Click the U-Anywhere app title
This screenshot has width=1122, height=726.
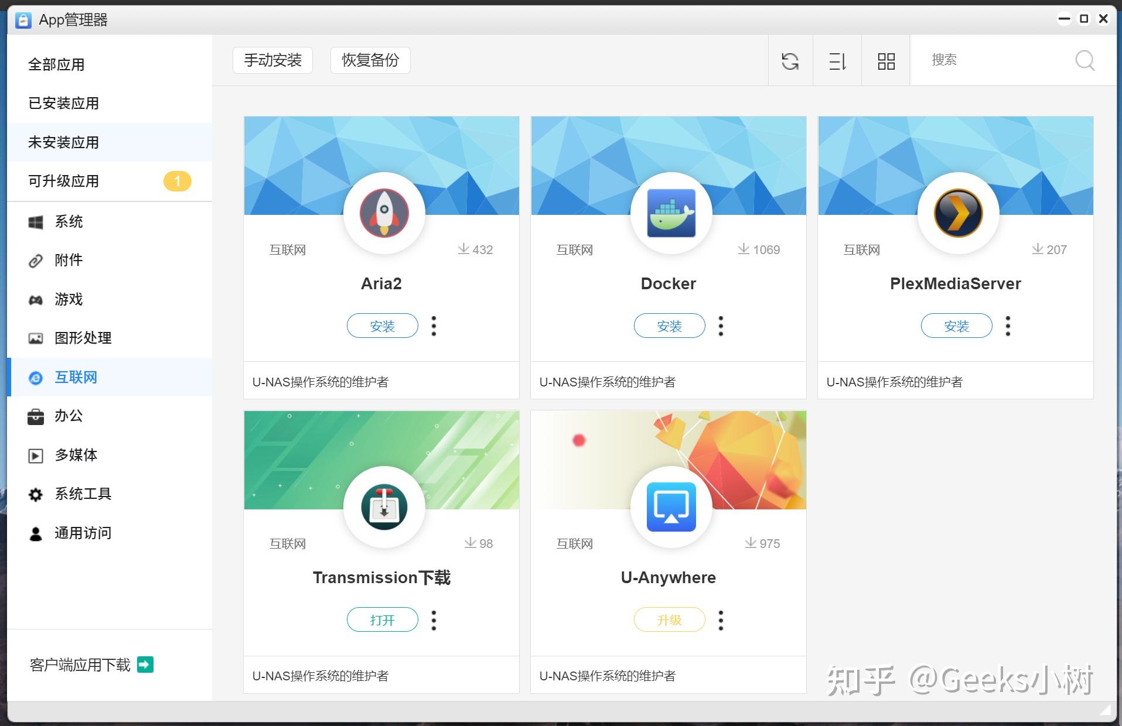point(669,578)
